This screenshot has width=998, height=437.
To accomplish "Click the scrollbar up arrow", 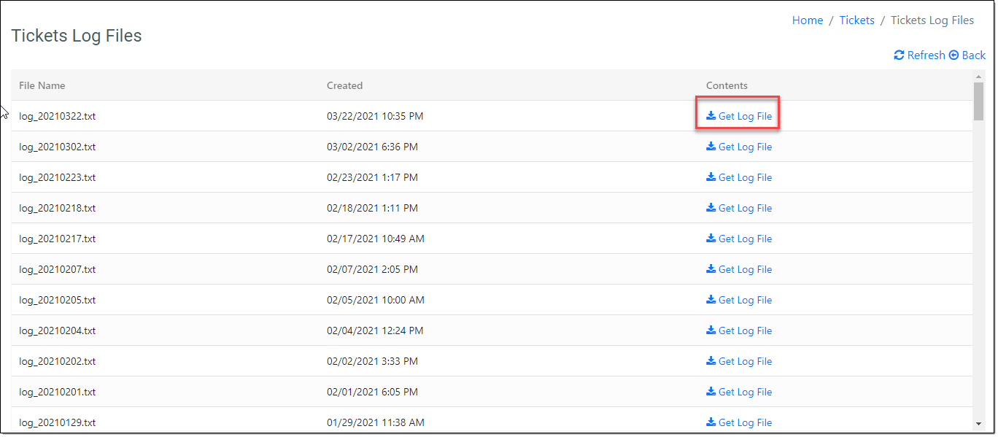I will 978,76.
